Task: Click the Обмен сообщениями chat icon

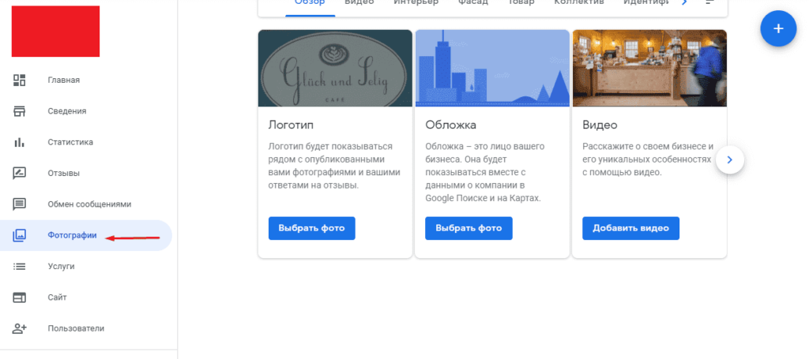Action: tap(20, 204)
